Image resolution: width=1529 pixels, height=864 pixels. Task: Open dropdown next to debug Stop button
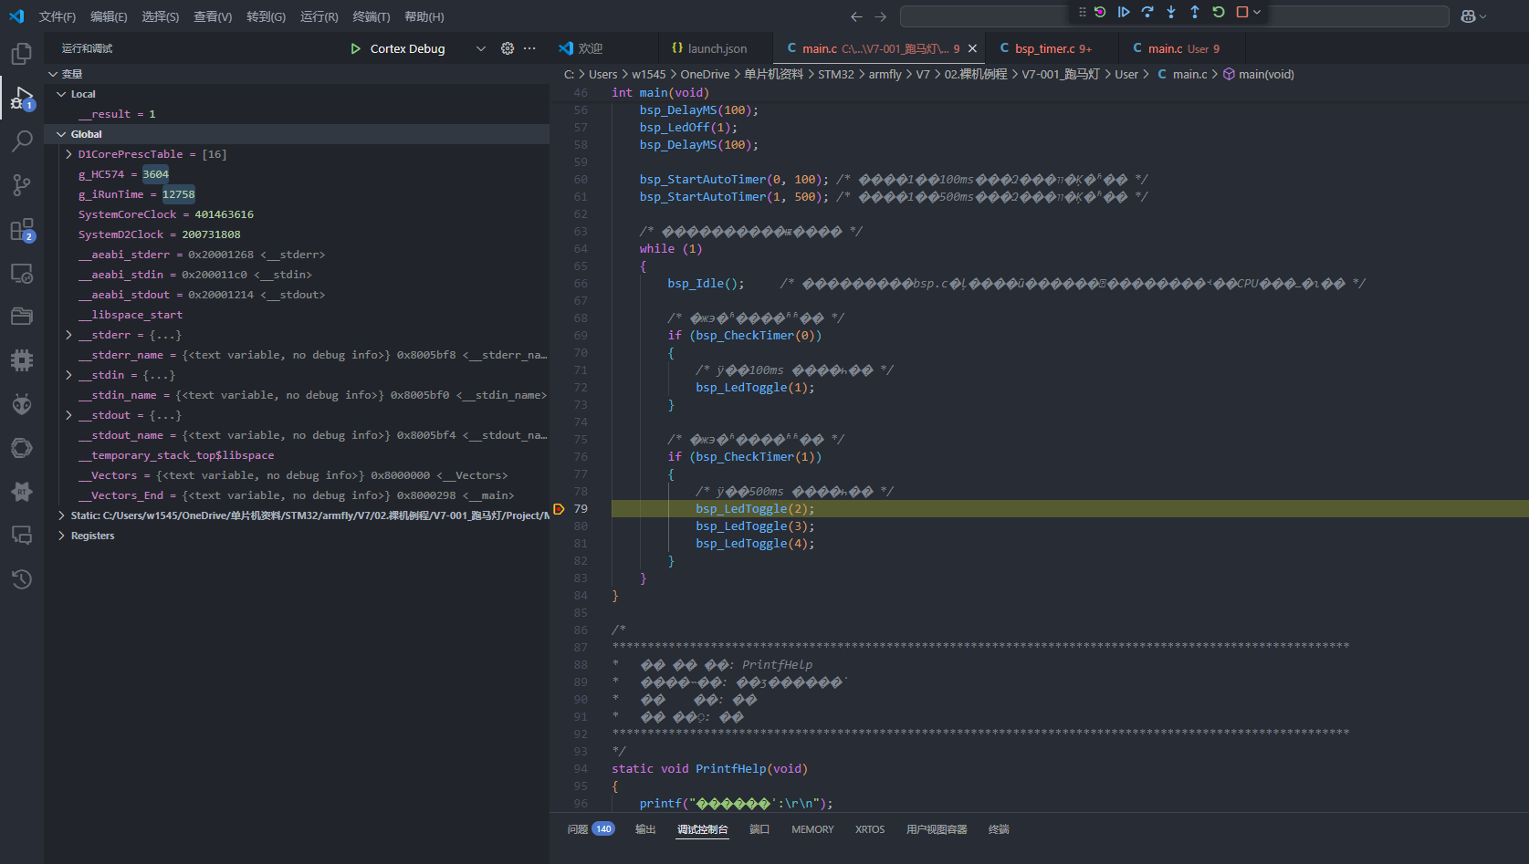(x=1257, y=12)
